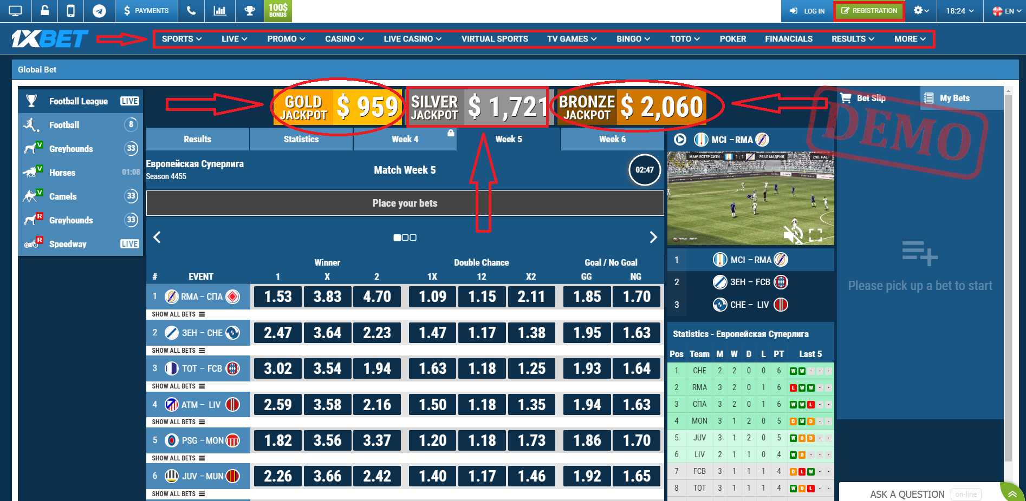The width and height of the screenshot is (1026, 501).
Task: Open the Telegram paper-plane icon
Action: pos(99,10)
